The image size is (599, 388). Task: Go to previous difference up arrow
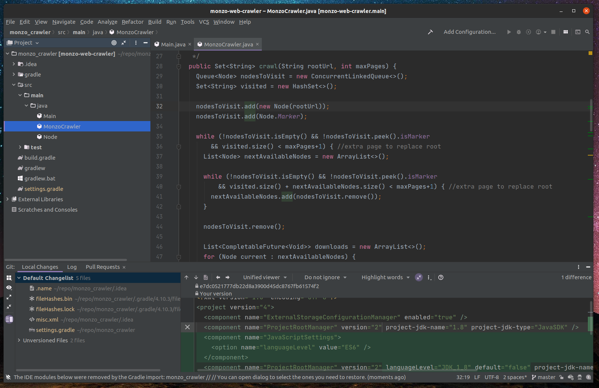[186, 277]
